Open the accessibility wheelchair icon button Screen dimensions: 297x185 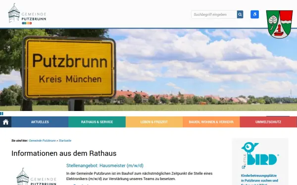(x=254, y=14)
